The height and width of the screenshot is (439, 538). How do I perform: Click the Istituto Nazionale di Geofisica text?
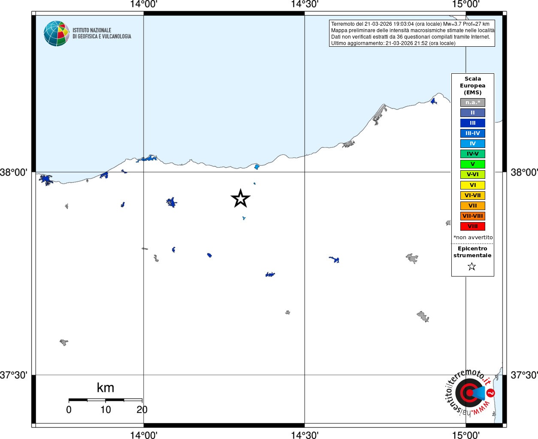click(x=102, y=33)
